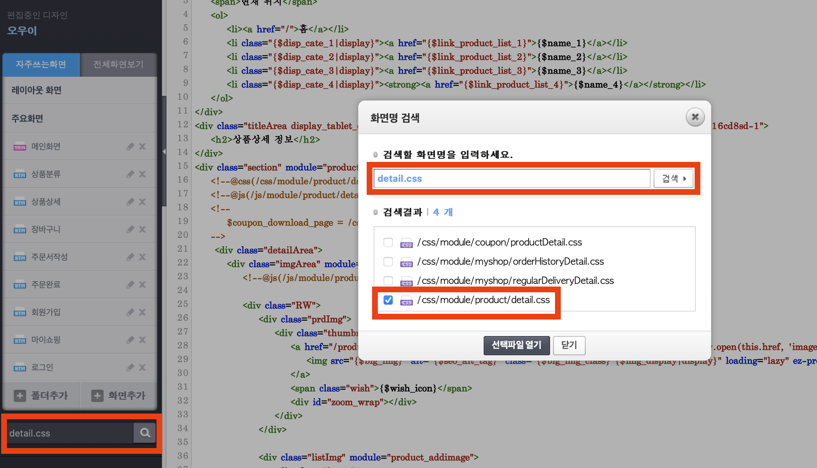Click the X icon beside 로그인
817x468 pixels.
point(142,367)
